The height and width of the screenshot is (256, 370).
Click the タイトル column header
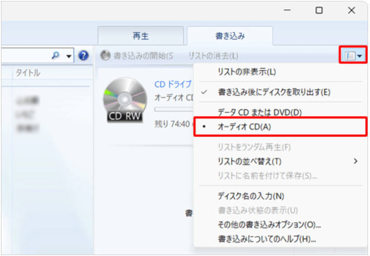coord(28,73)
